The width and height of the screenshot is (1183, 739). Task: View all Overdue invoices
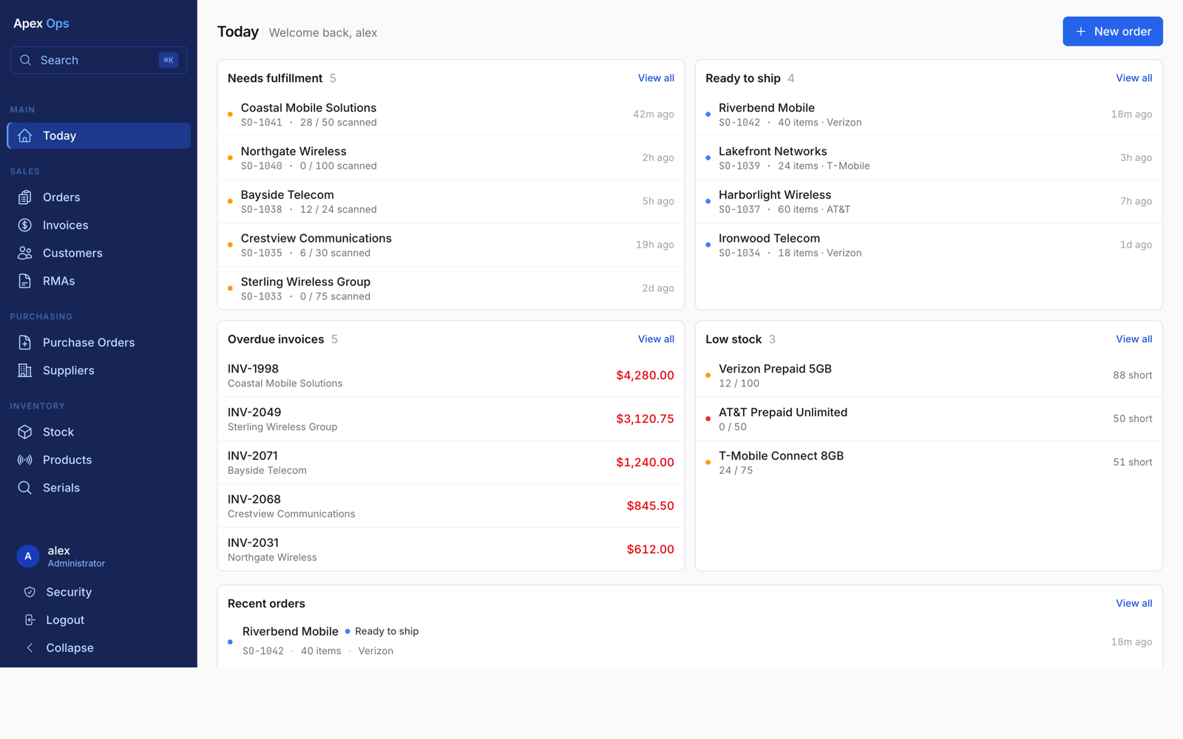pyautogui.click(x=656, y=339)
